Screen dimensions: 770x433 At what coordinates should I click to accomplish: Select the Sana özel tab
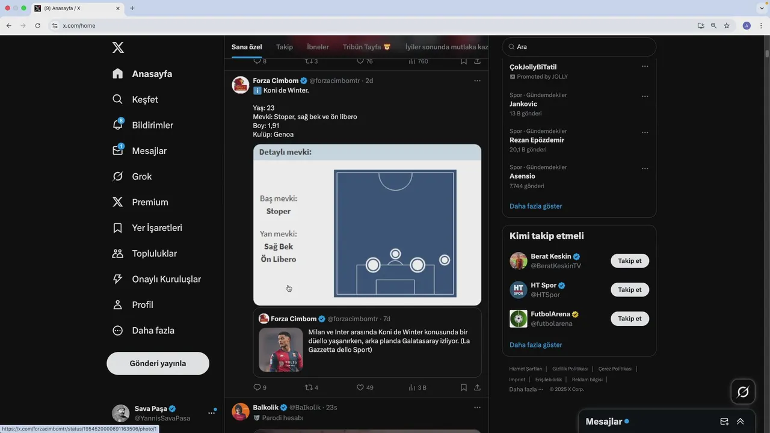(x=247, y=47)
